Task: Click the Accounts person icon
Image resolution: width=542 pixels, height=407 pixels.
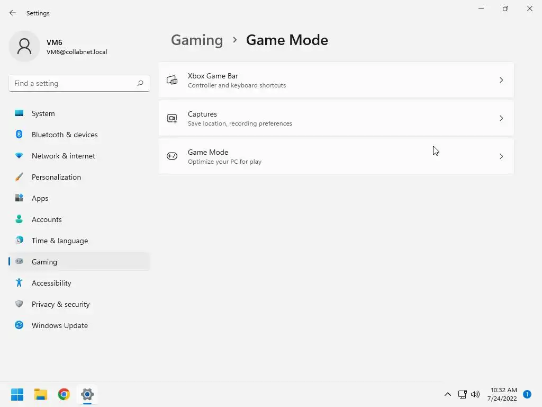Action: (19, 219)
